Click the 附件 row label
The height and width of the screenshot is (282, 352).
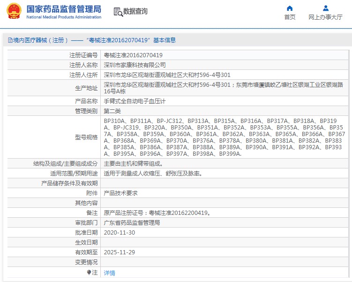(92, 193)
